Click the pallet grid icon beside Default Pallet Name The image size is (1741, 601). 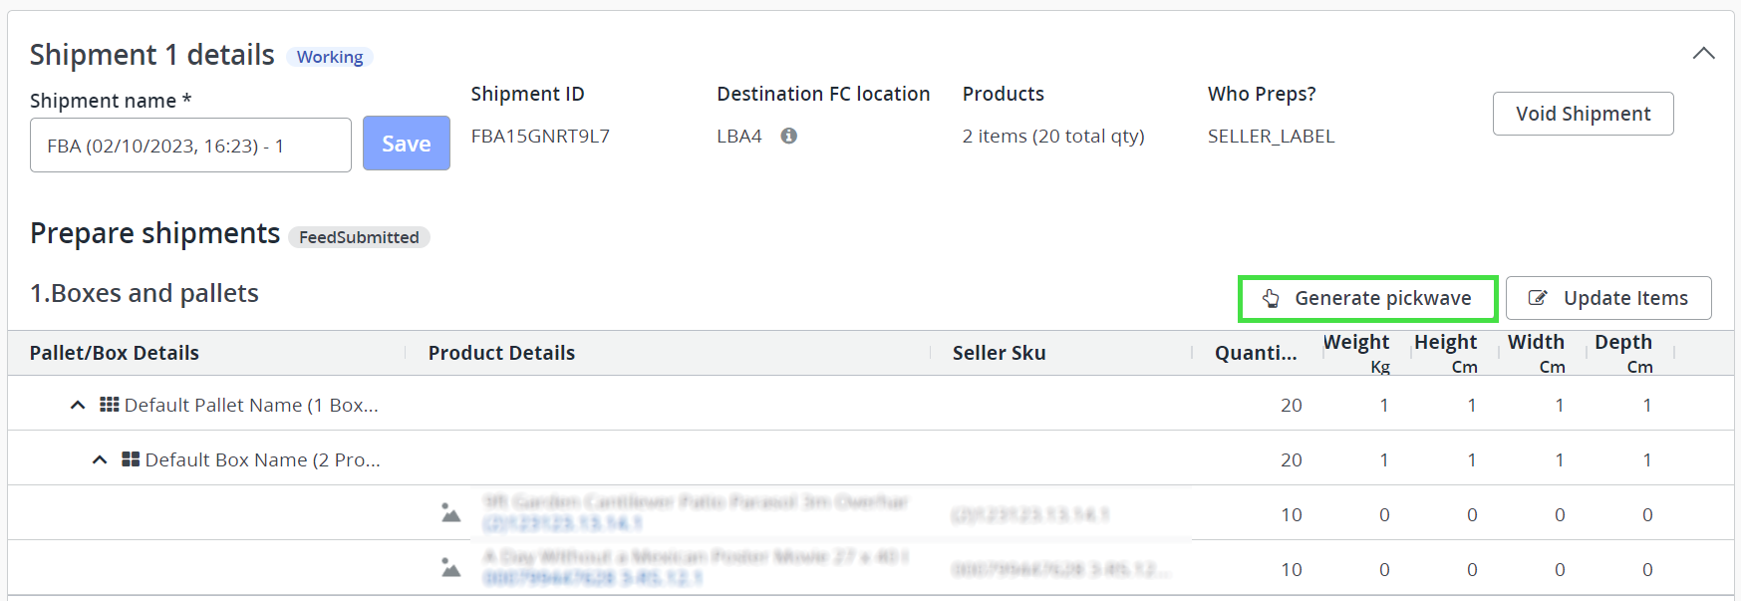[x=110, y=405]
